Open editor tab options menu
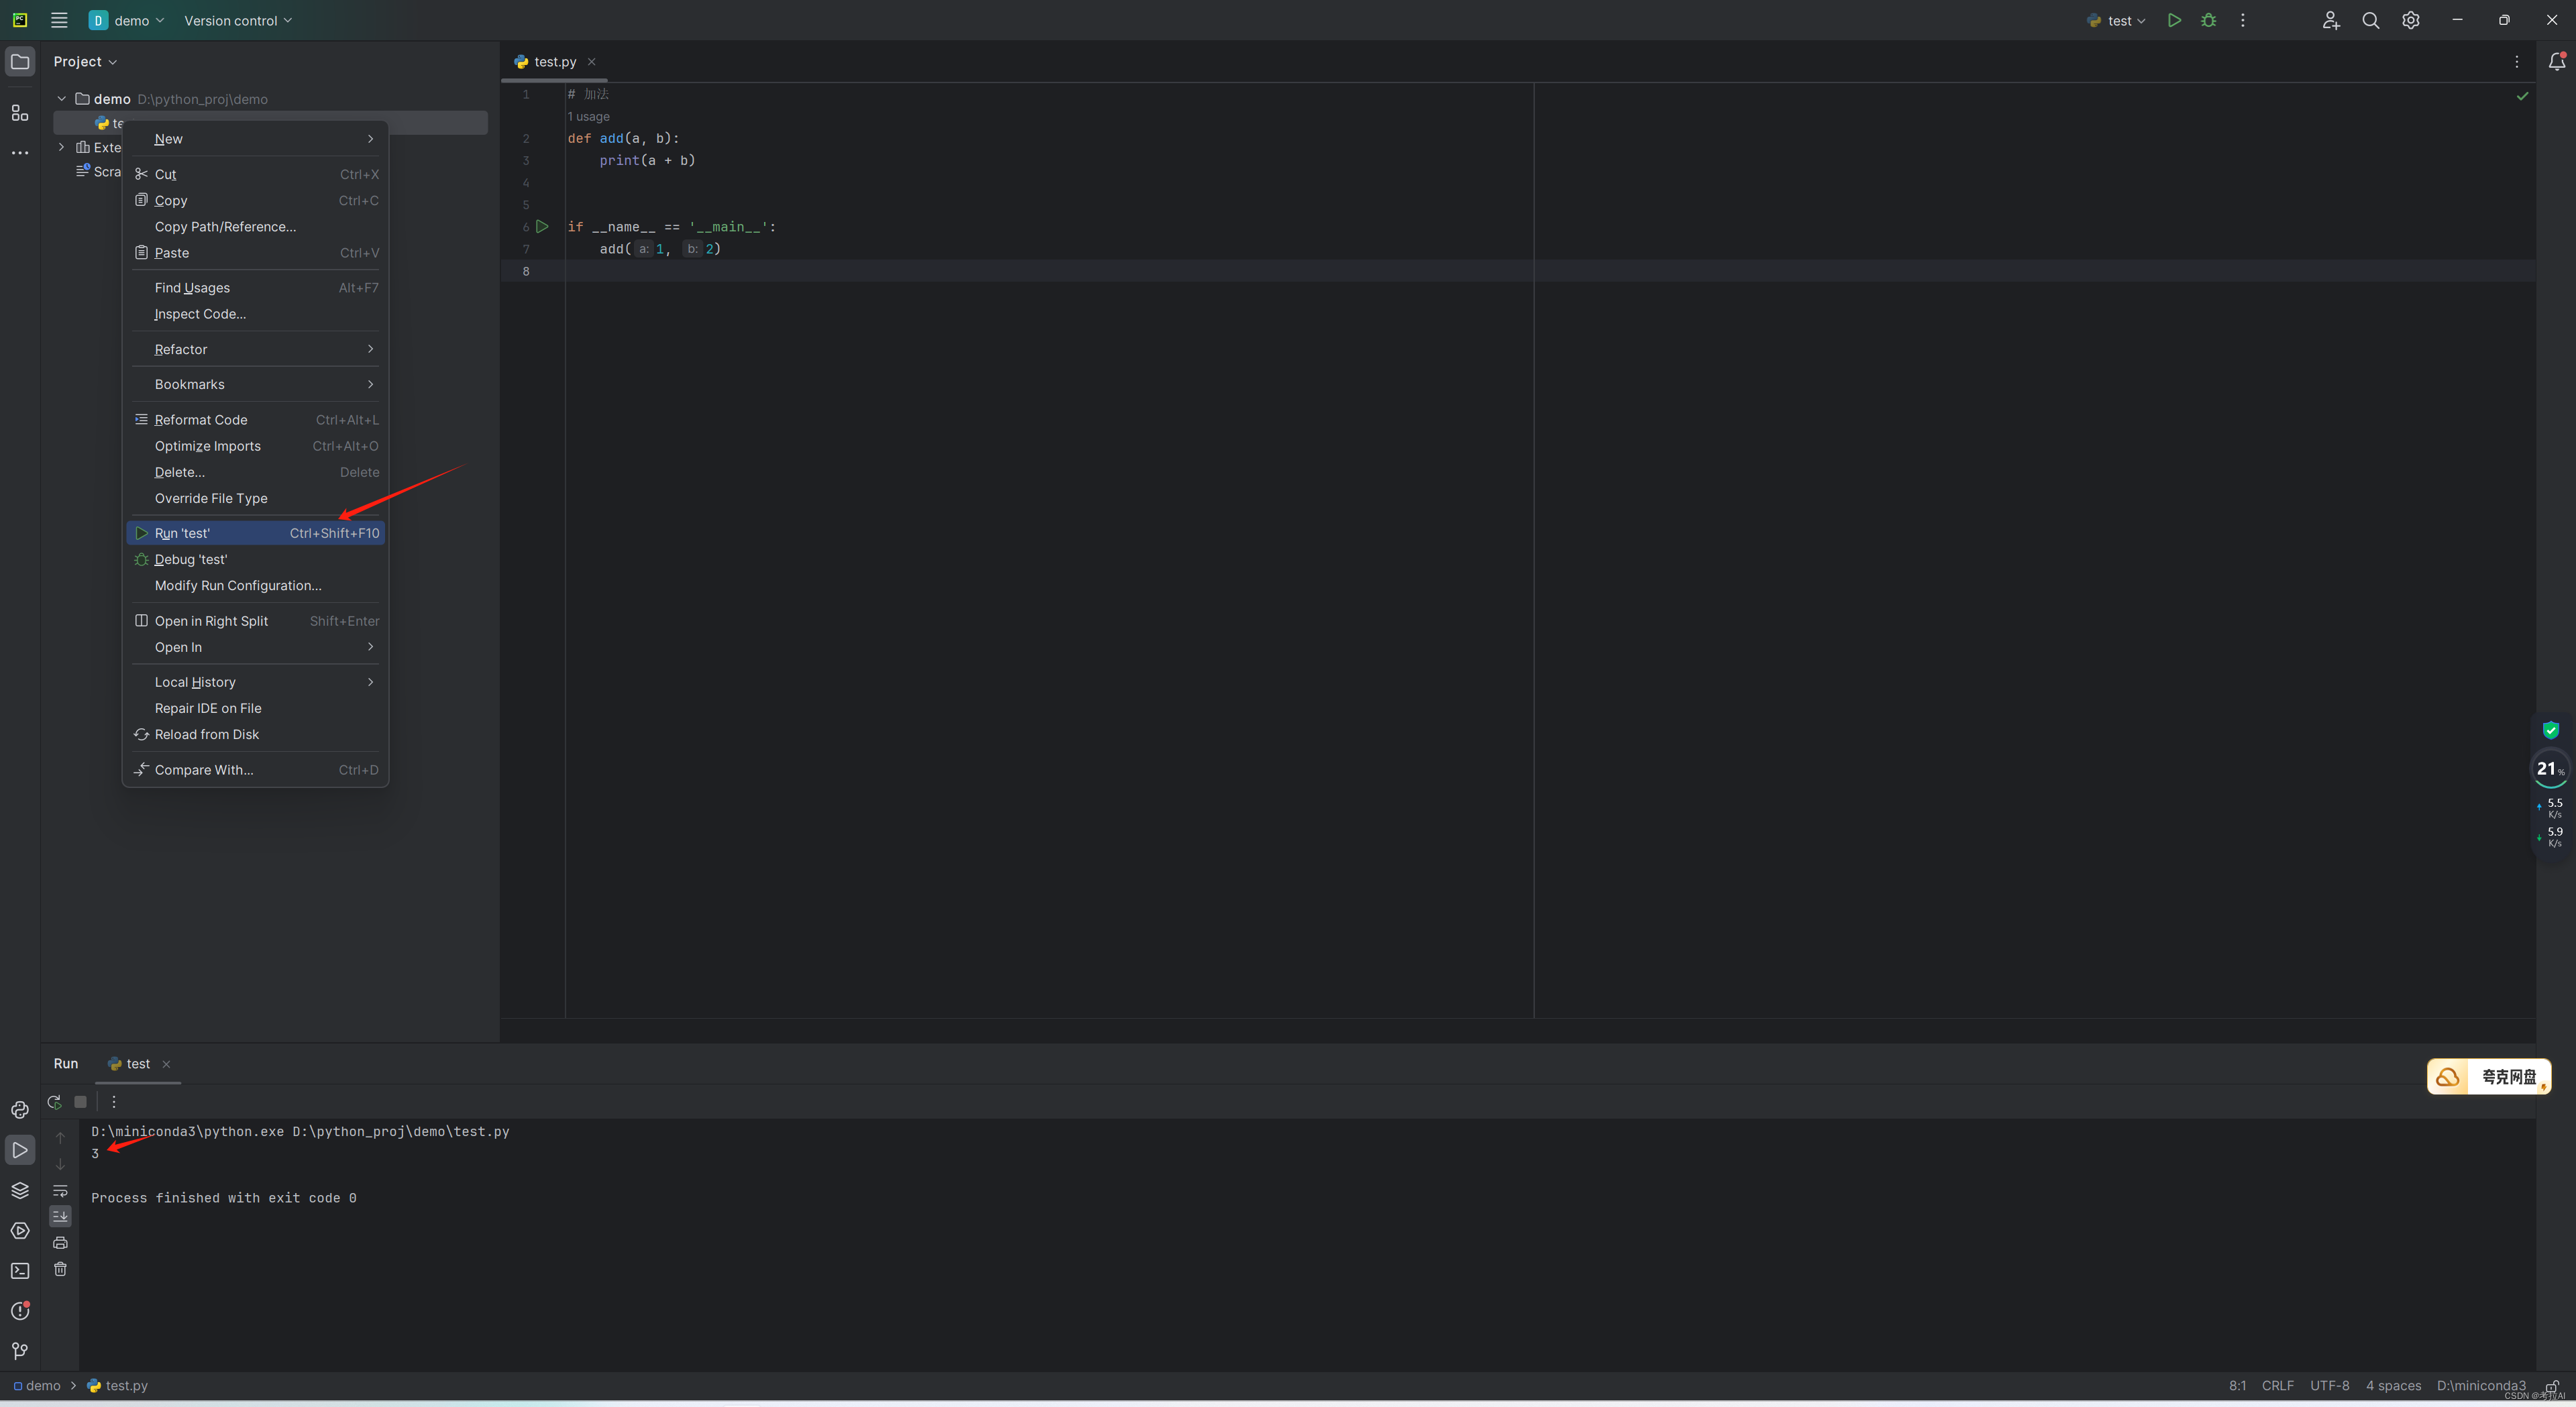The height and width of the screenshot is (1407, 2576). point(2517,61)
